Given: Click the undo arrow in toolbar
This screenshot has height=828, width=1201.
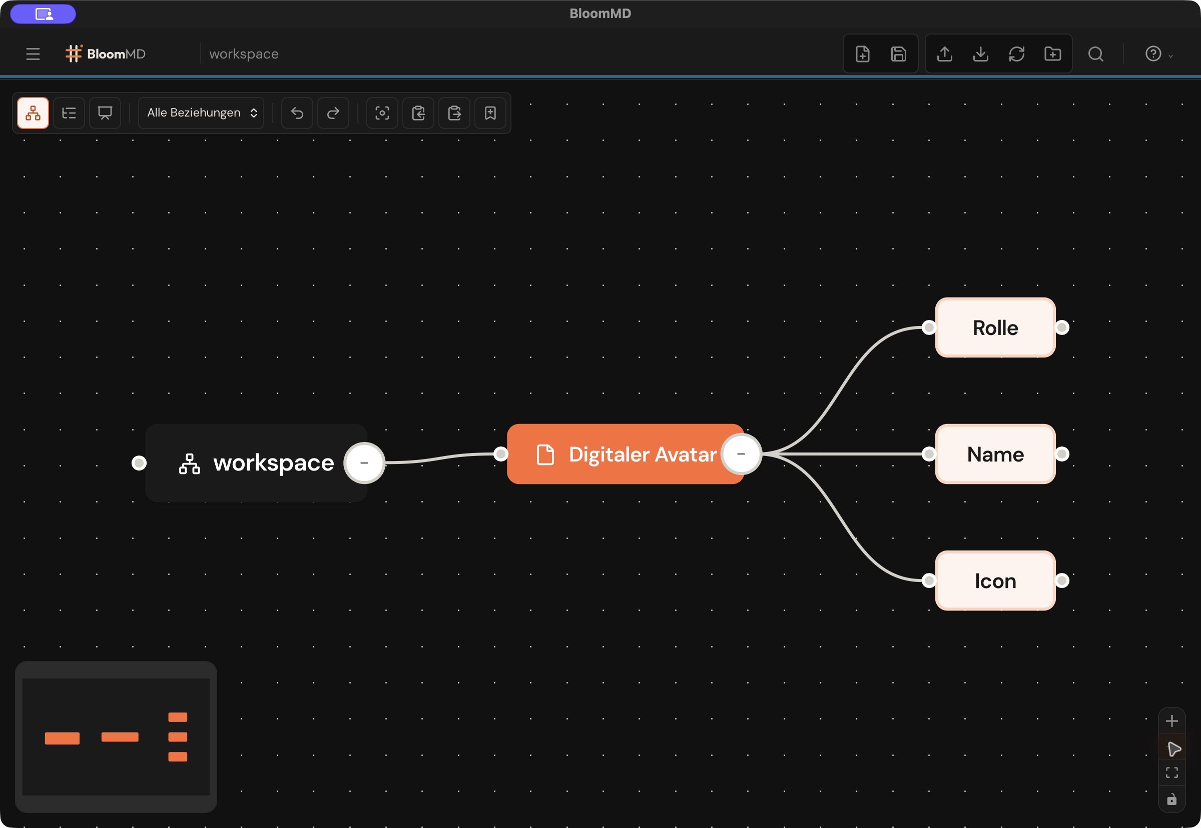Looking at the screenshot, I should pyautogui.click(x=297, y=112).
